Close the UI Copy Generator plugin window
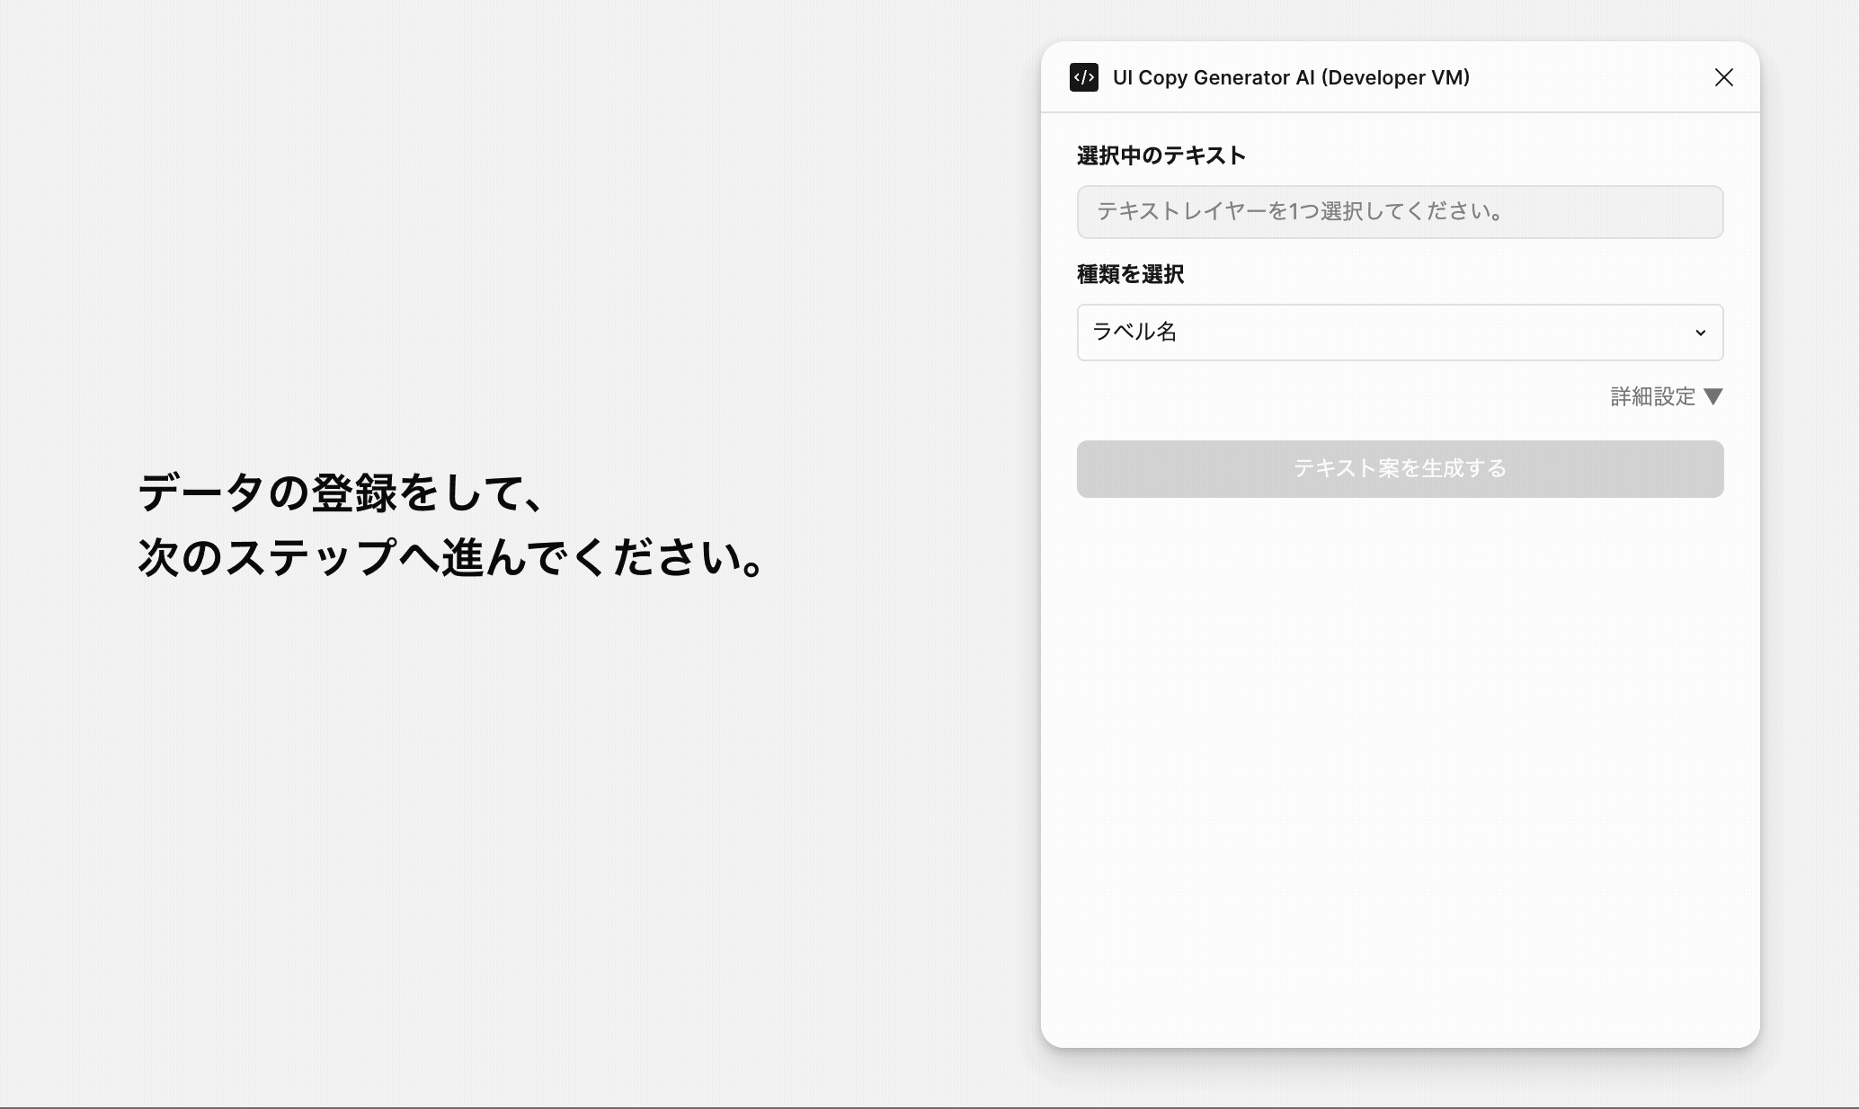The width and height of the screenshot is (1859, 1109). (1723, 77)
